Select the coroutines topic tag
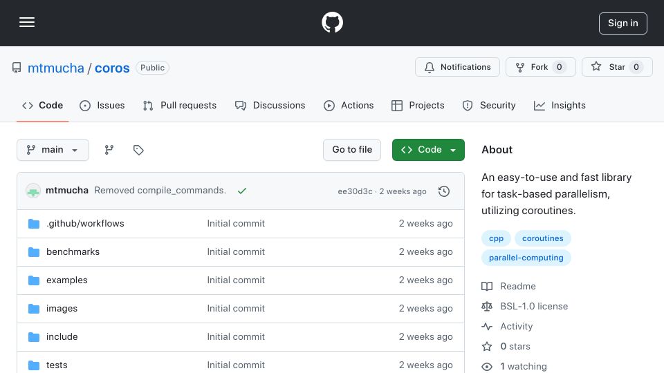This screenshot has height=373, width=664. click(543, 238)
